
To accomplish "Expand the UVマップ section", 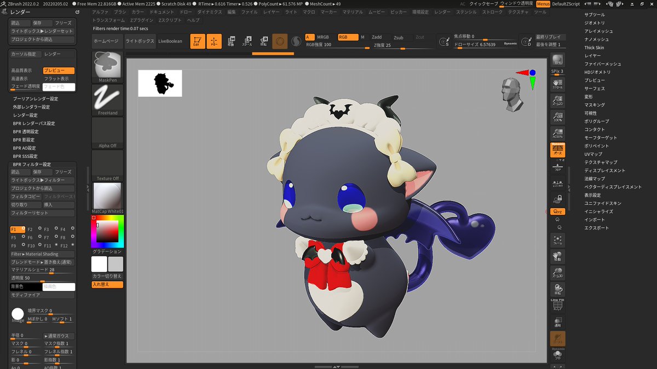I will pyautogui.click(x=592, y=154).
